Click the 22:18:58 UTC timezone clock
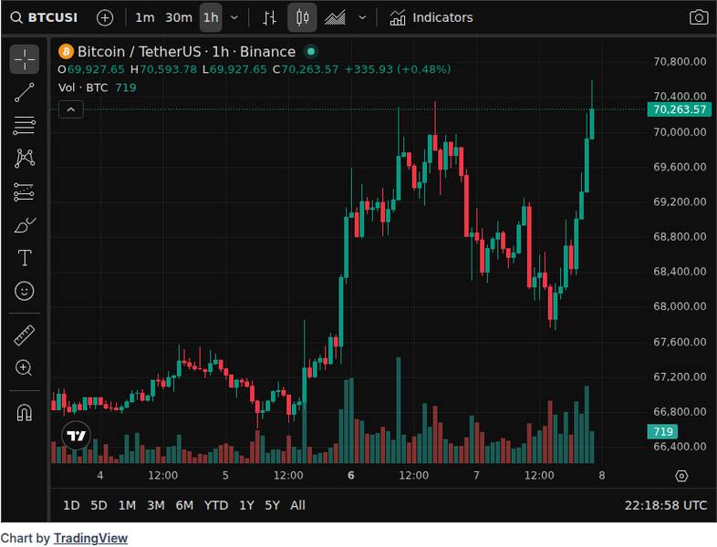The image size is (717, 547). click(666, 505)
